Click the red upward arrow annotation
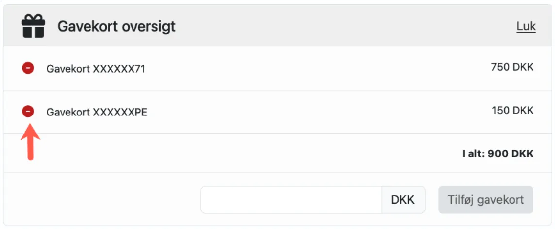 point(30,141)
